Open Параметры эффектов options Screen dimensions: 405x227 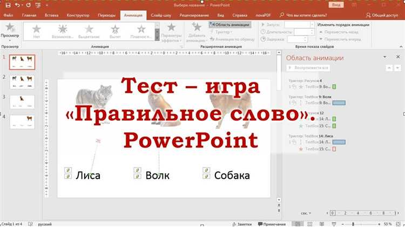pos(171,32)
